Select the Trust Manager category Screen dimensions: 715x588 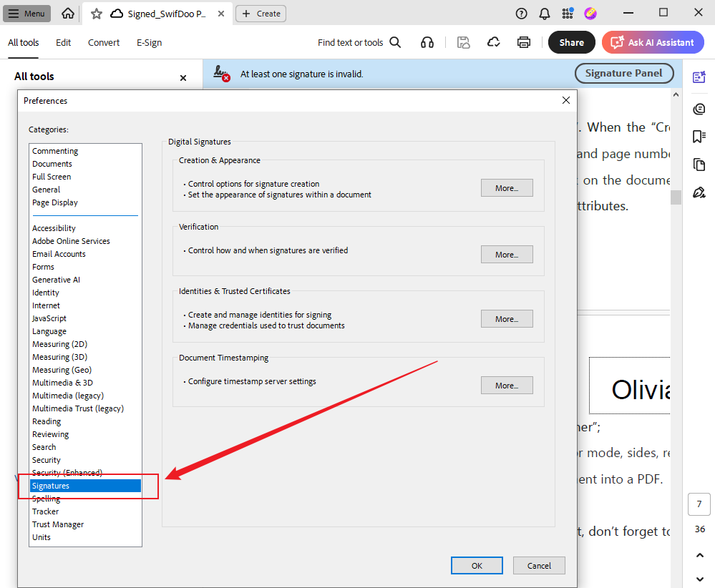pos(58,524)
